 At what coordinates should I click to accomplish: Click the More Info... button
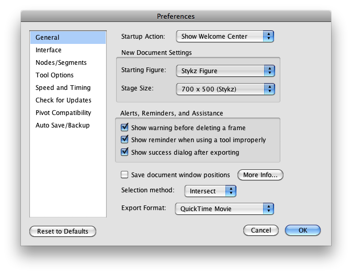click(260, 175)
